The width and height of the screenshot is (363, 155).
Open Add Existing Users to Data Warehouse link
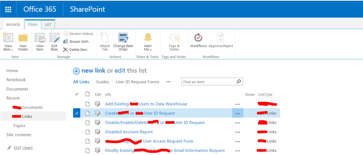[x=146, y=104]
